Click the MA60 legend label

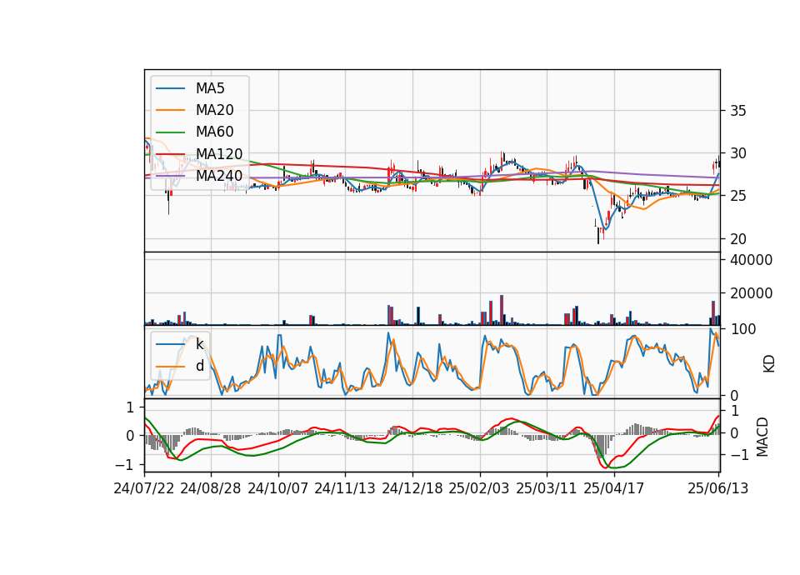click(214, 132)
